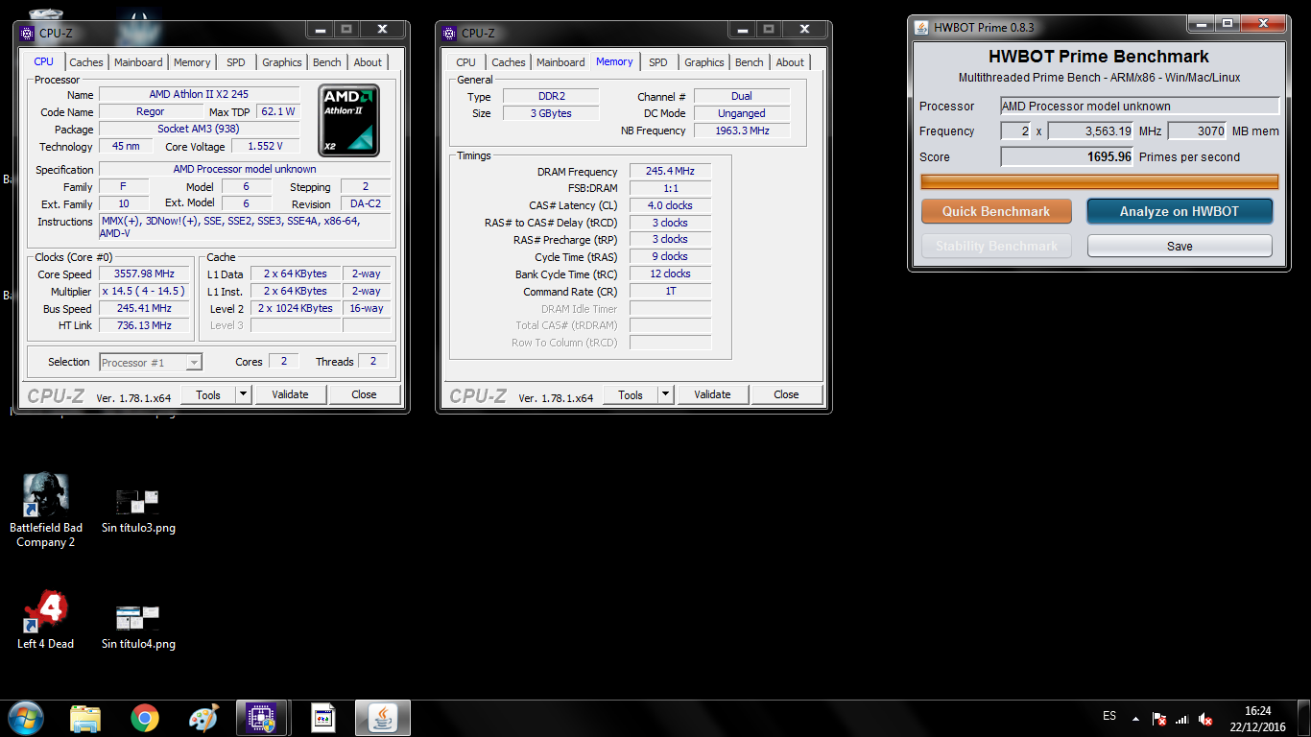Click the muted volume icon in the system tray
This screenshot has width=1311, height=737.
tap(1205, 720)
